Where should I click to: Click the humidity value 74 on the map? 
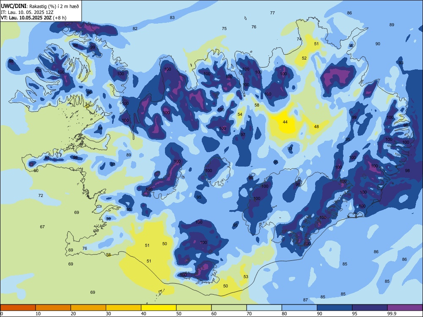[x=299, y=39]
